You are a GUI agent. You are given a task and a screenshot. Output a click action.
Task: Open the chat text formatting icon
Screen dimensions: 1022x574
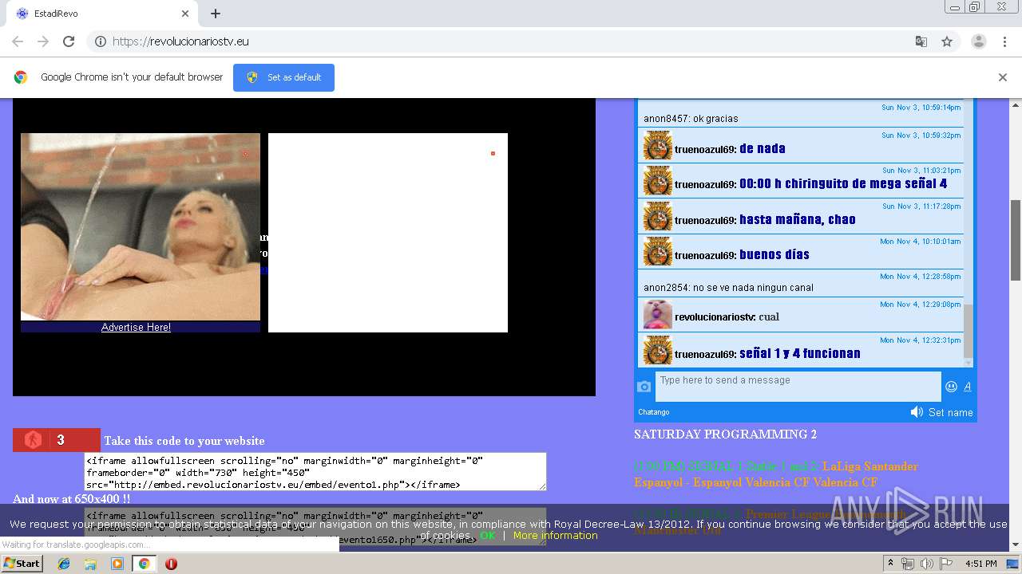pyautogui.click(x=968, y=387)
